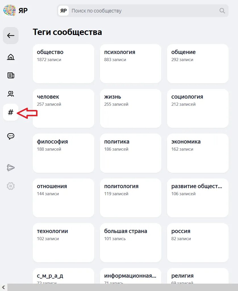Open the chat bubble icon
Screen dimensions: 238x291
tap(11, 136)
